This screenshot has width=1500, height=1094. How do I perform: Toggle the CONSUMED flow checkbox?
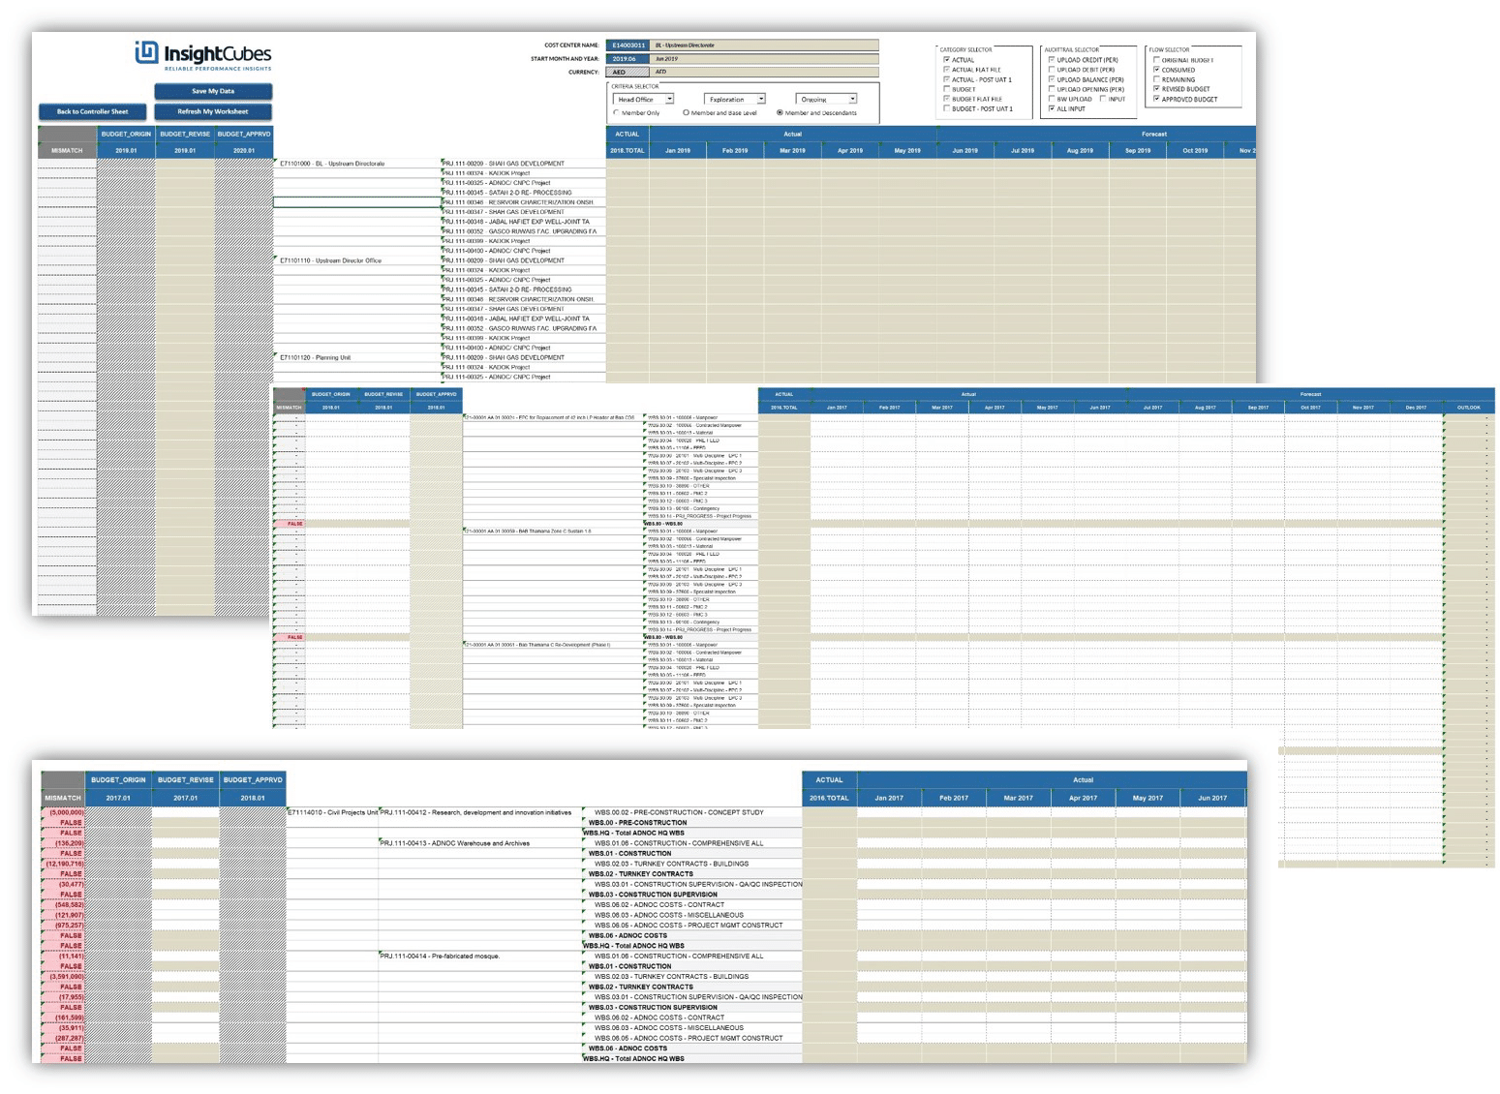point(1156,70)
